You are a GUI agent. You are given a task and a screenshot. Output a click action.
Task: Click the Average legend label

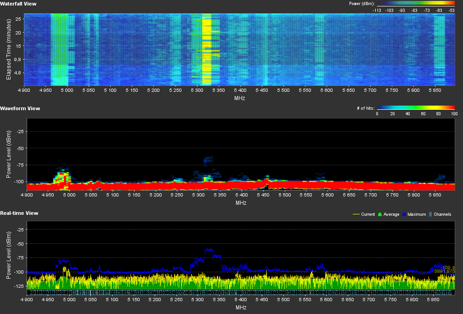click(x=390, y=214)
